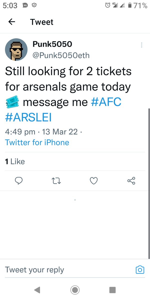Viewport: 150px width, 300px height.
Task: Tap the Android back navigation button
Action: pos(37,290)
